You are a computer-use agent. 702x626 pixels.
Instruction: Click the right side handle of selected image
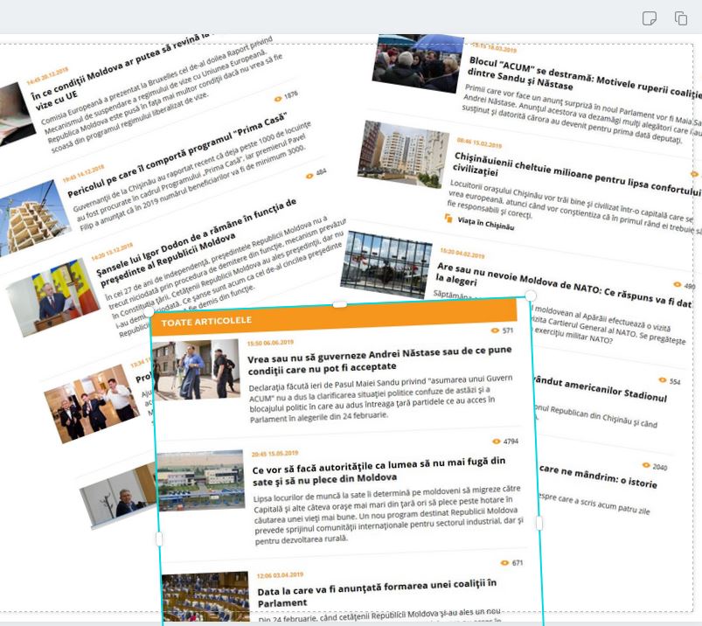(x=539, y=523)
